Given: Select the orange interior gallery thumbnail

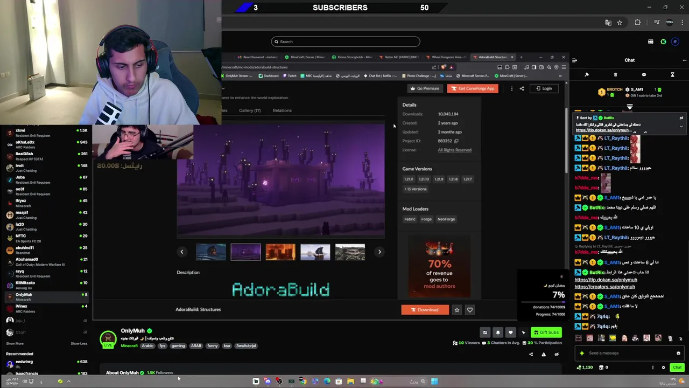Looking at the screenshot, I should click(280, 252).
